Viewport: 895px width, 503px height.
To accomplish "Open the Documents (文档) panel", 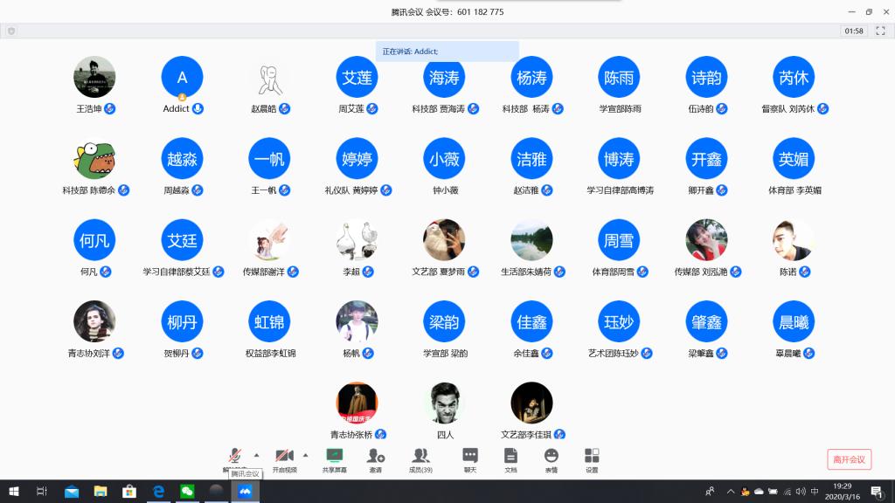I will coord(510,458).
